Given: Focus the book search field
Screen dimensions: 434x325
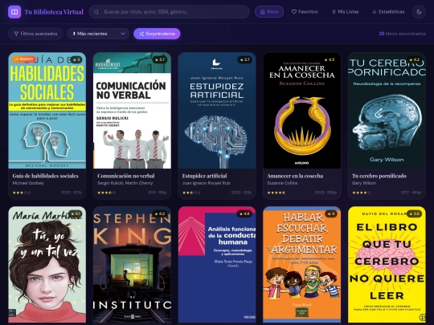Looking at the screenshot, I should click(169, 12).
